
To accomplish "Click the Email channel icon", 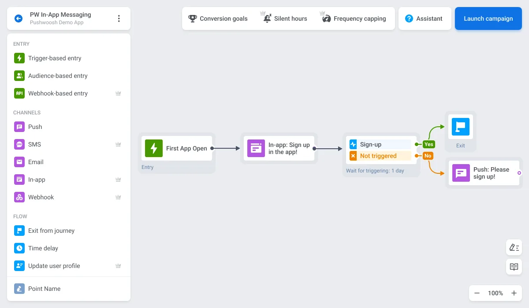I will tap(19, 162).
